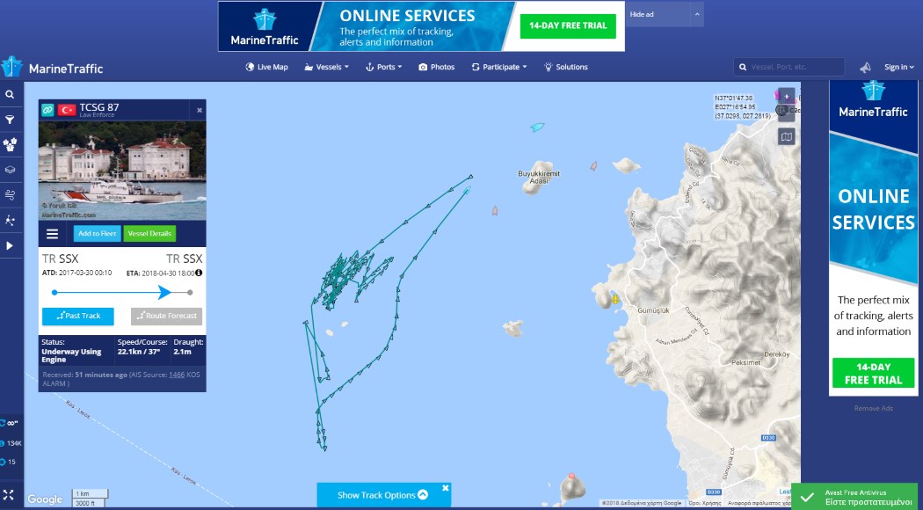This screenshot has height=510, width=923.
Task: Toggle fullscreen map mode icon
Action: (8, 495)
